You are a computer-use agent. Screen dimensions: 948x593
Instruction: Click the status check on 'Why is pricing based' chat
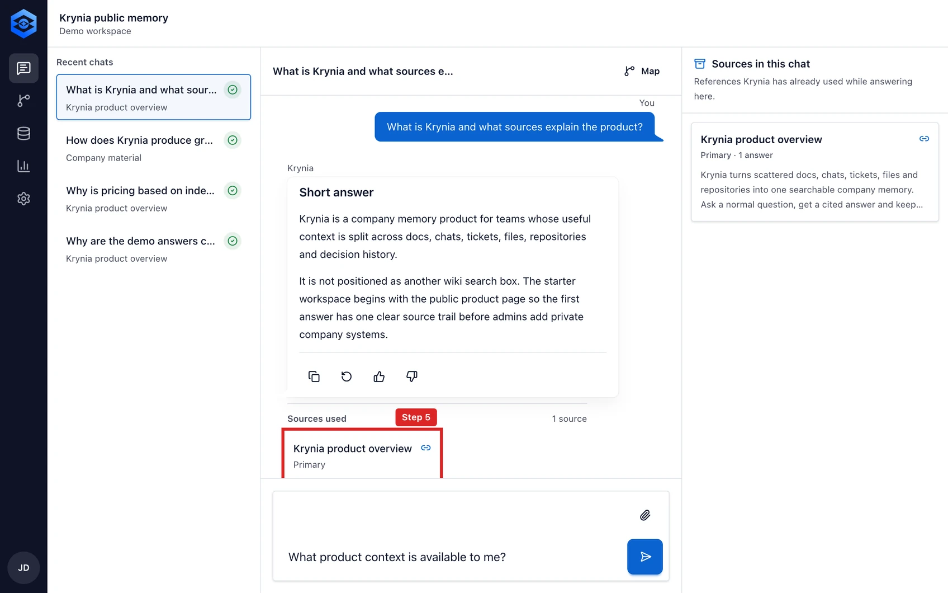(x=233, y=190)
